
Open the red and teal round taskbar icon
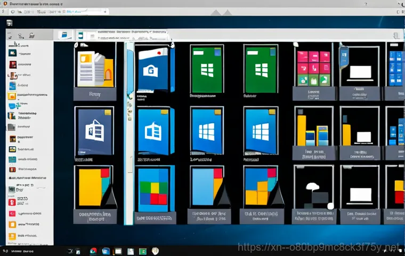[93, 251]
